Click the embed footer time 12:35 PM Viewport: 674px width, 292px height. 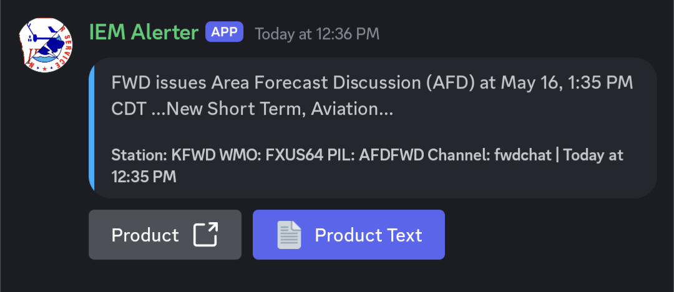tap(144, 177)
